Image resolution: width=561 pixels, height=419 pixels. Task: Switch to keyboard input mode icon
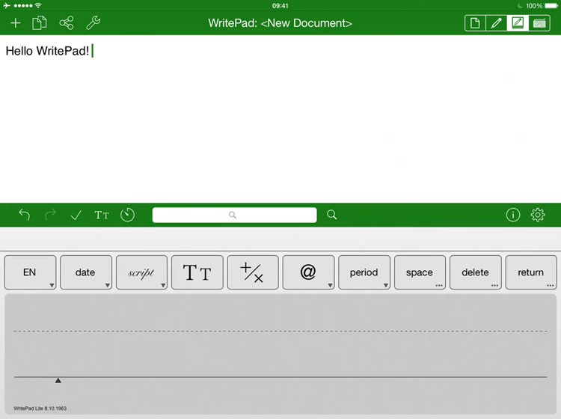click(539, 23)
